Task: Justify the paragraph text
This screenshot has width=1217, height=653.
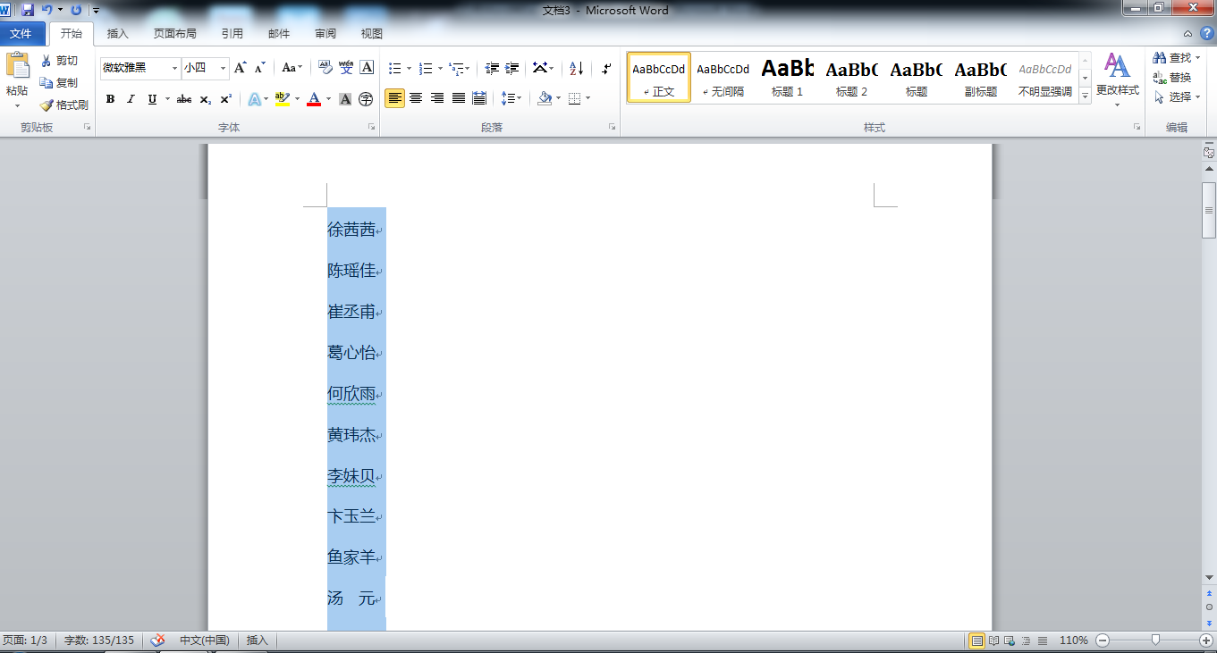Action: coord(459,98)
